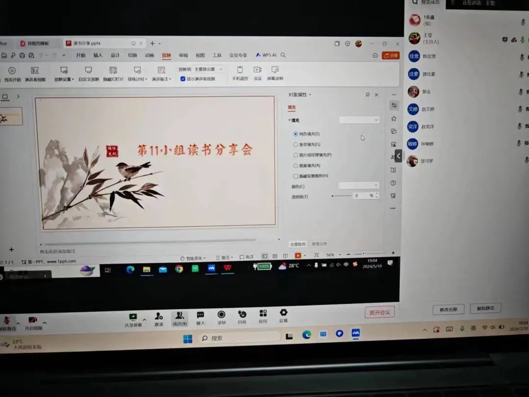Viewport: 529px width, 397px height.
Task: Click the 演讲者视图 presenter view icon
Action: coord(35,71)
